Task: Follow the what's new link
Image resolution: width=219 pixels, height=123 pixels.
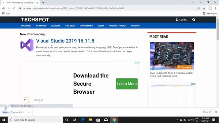Action: click(56, 52)
